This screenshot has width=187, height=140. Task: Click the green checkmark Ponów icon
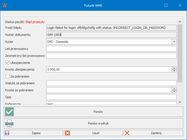coord(10,112)
